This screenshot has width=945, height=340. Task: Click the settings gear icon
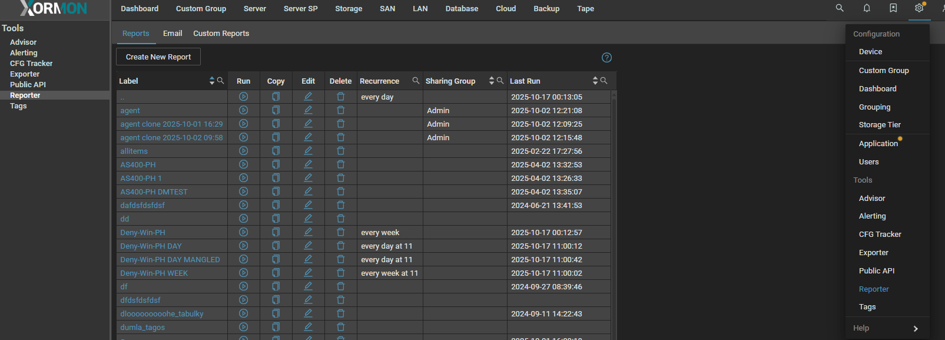click(919, 8)
